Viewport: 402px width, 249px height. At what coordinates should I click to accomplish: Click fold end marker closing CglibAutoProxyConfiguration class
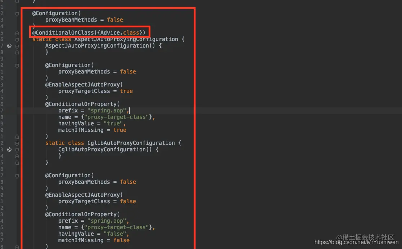[x=17, y=163]
